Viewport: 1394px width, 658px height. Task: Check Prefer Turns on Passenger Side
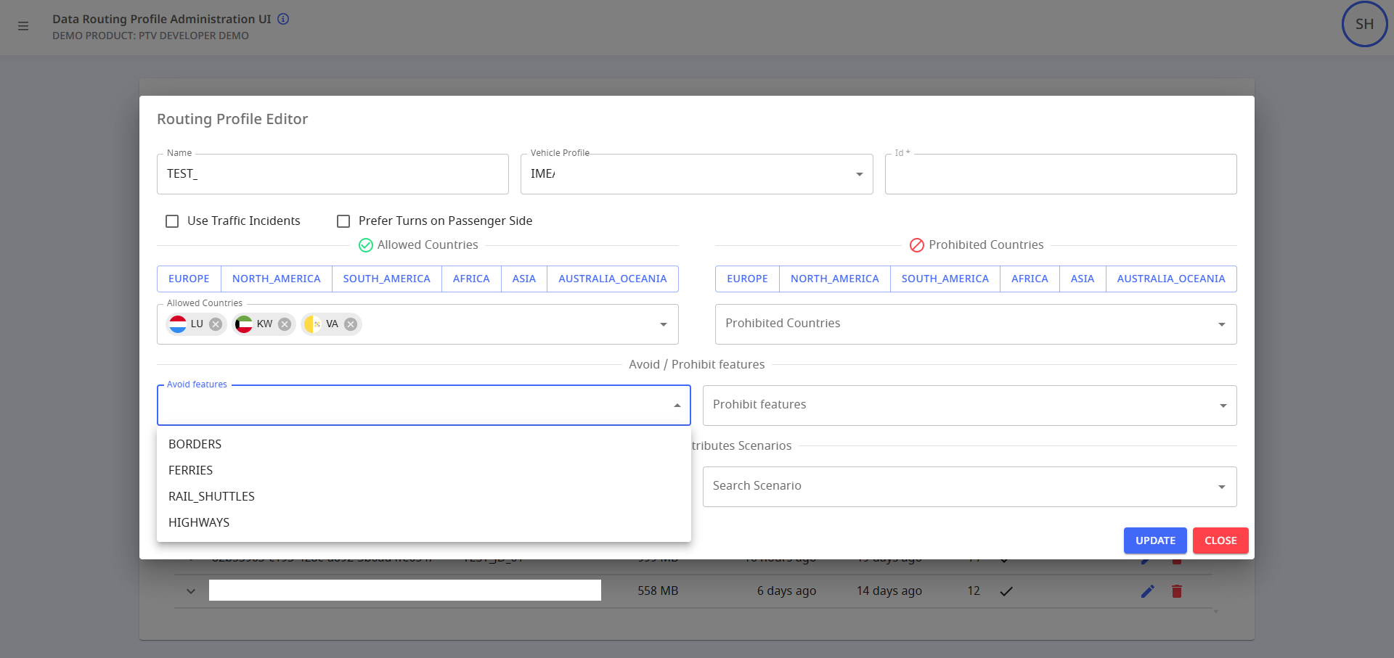343,221
